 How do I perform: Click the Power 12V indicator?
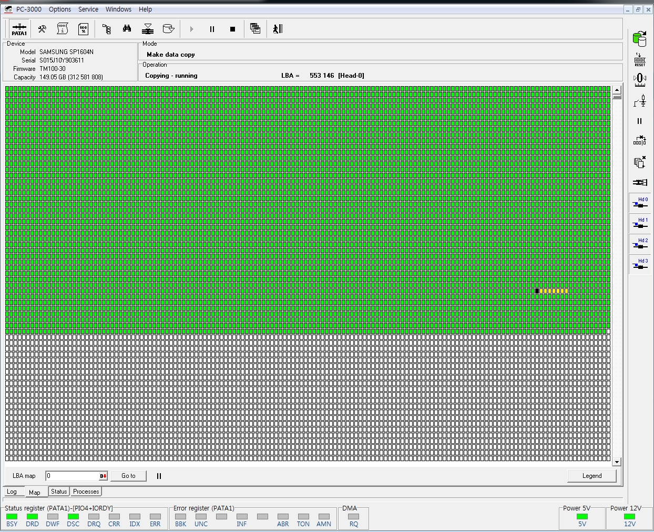(629, 517)
